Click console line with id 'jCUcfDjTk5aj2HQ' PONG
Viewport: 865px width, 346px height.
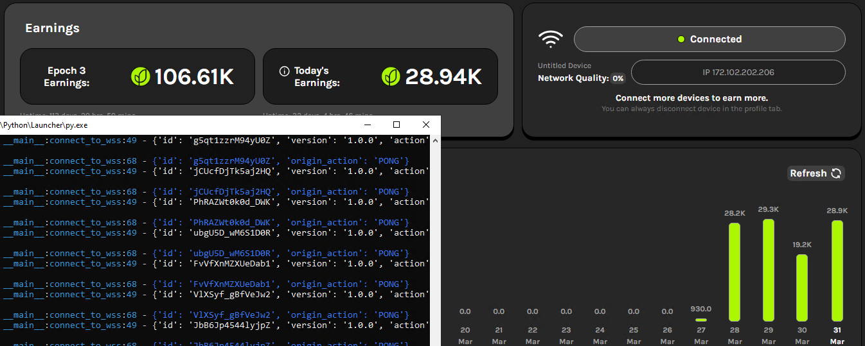point(206,191)
